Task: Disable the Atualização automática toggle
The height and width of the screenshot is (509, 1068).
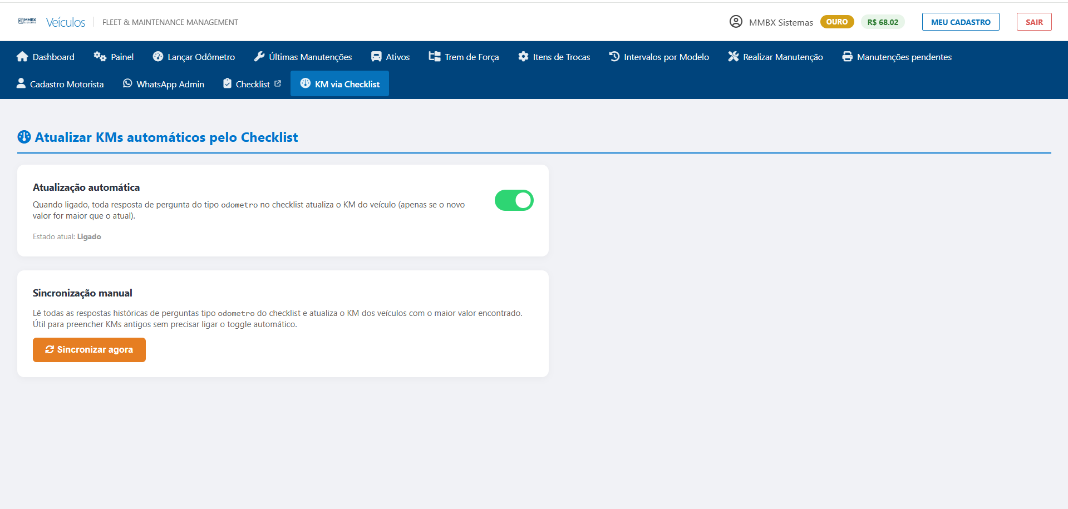Action: pos(514,200)
